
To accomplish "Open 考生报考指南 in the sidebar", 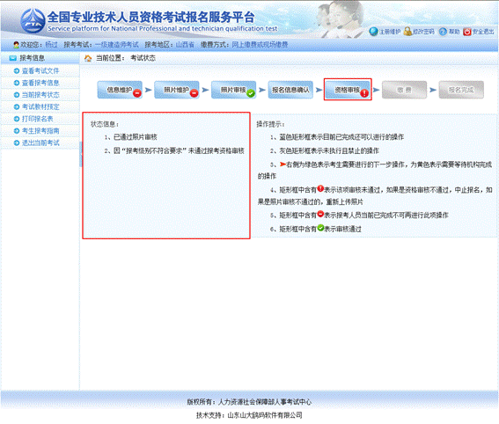I will (40, 131).
